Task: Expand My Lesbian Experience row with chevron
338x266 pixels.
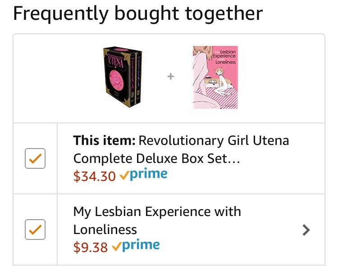Action: coord(306,230)
